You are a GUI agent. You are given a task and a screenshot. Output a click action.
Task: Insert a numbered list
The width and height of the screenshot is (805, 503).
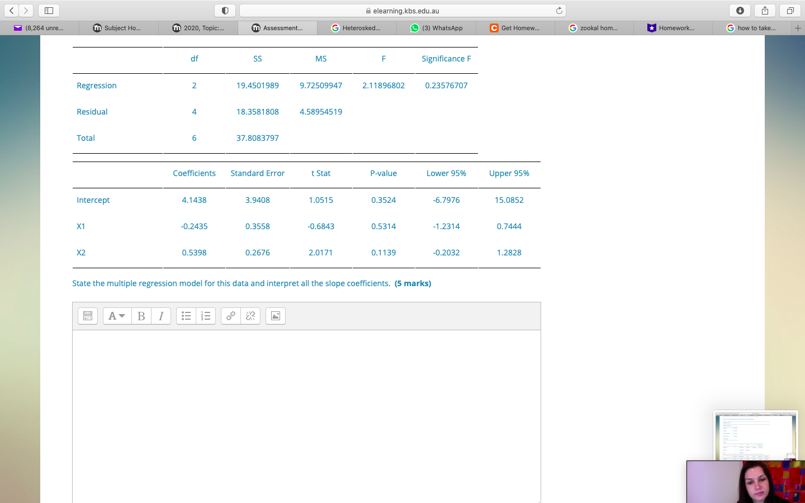pyautogui.click(x=206, y=316)
